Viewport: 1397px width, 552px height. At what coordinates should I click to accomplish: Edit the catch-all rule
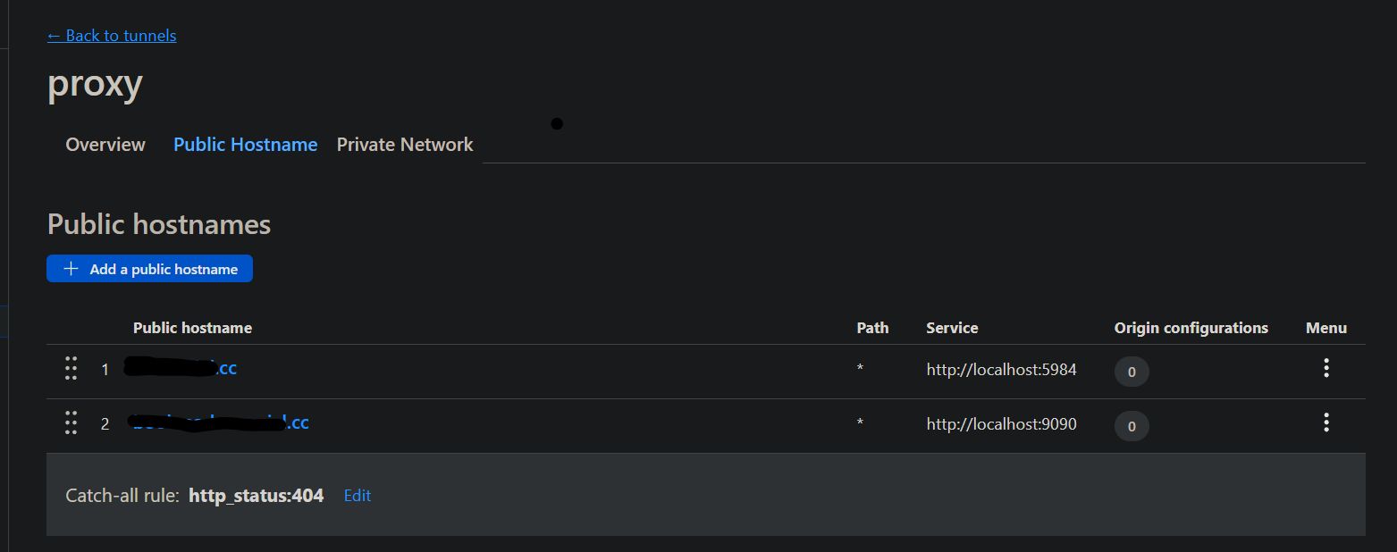tap(358, 496)
